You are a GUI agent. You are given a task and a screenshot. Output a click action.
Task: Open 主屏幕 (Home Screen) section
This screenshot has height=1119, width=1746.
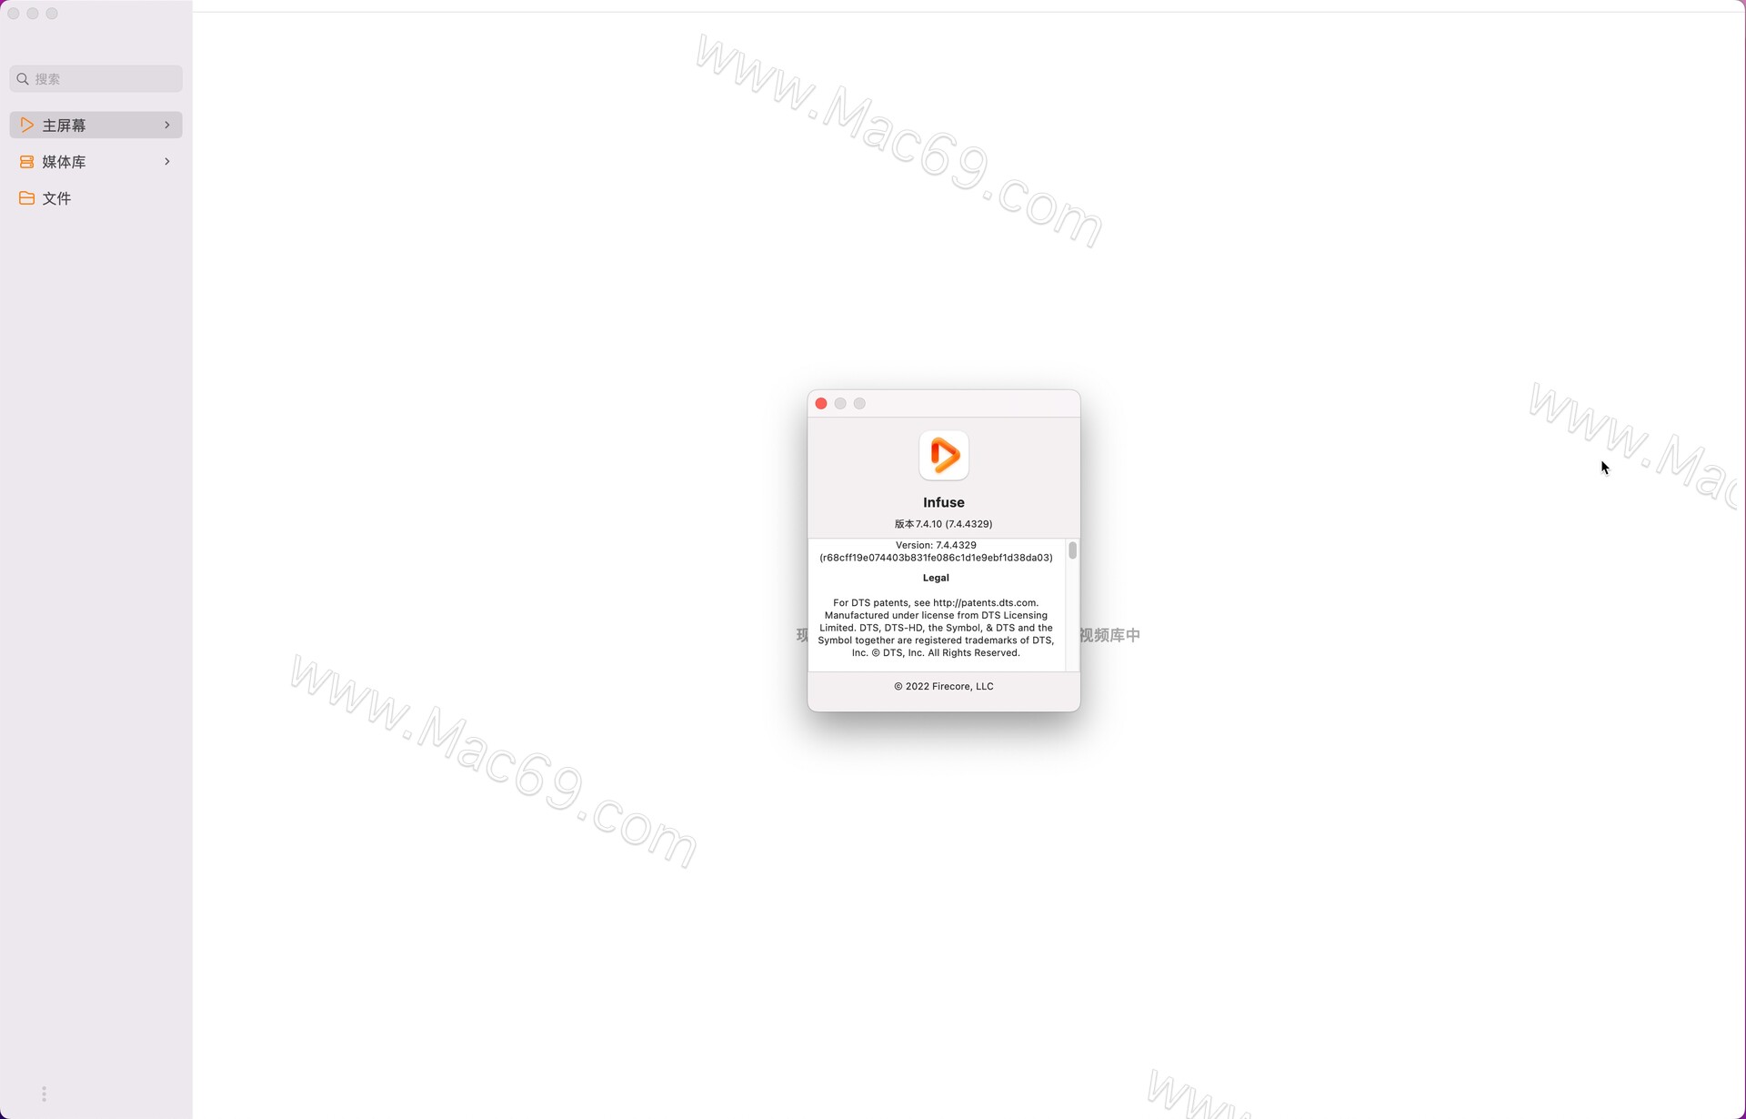click(x=95, y=124)
